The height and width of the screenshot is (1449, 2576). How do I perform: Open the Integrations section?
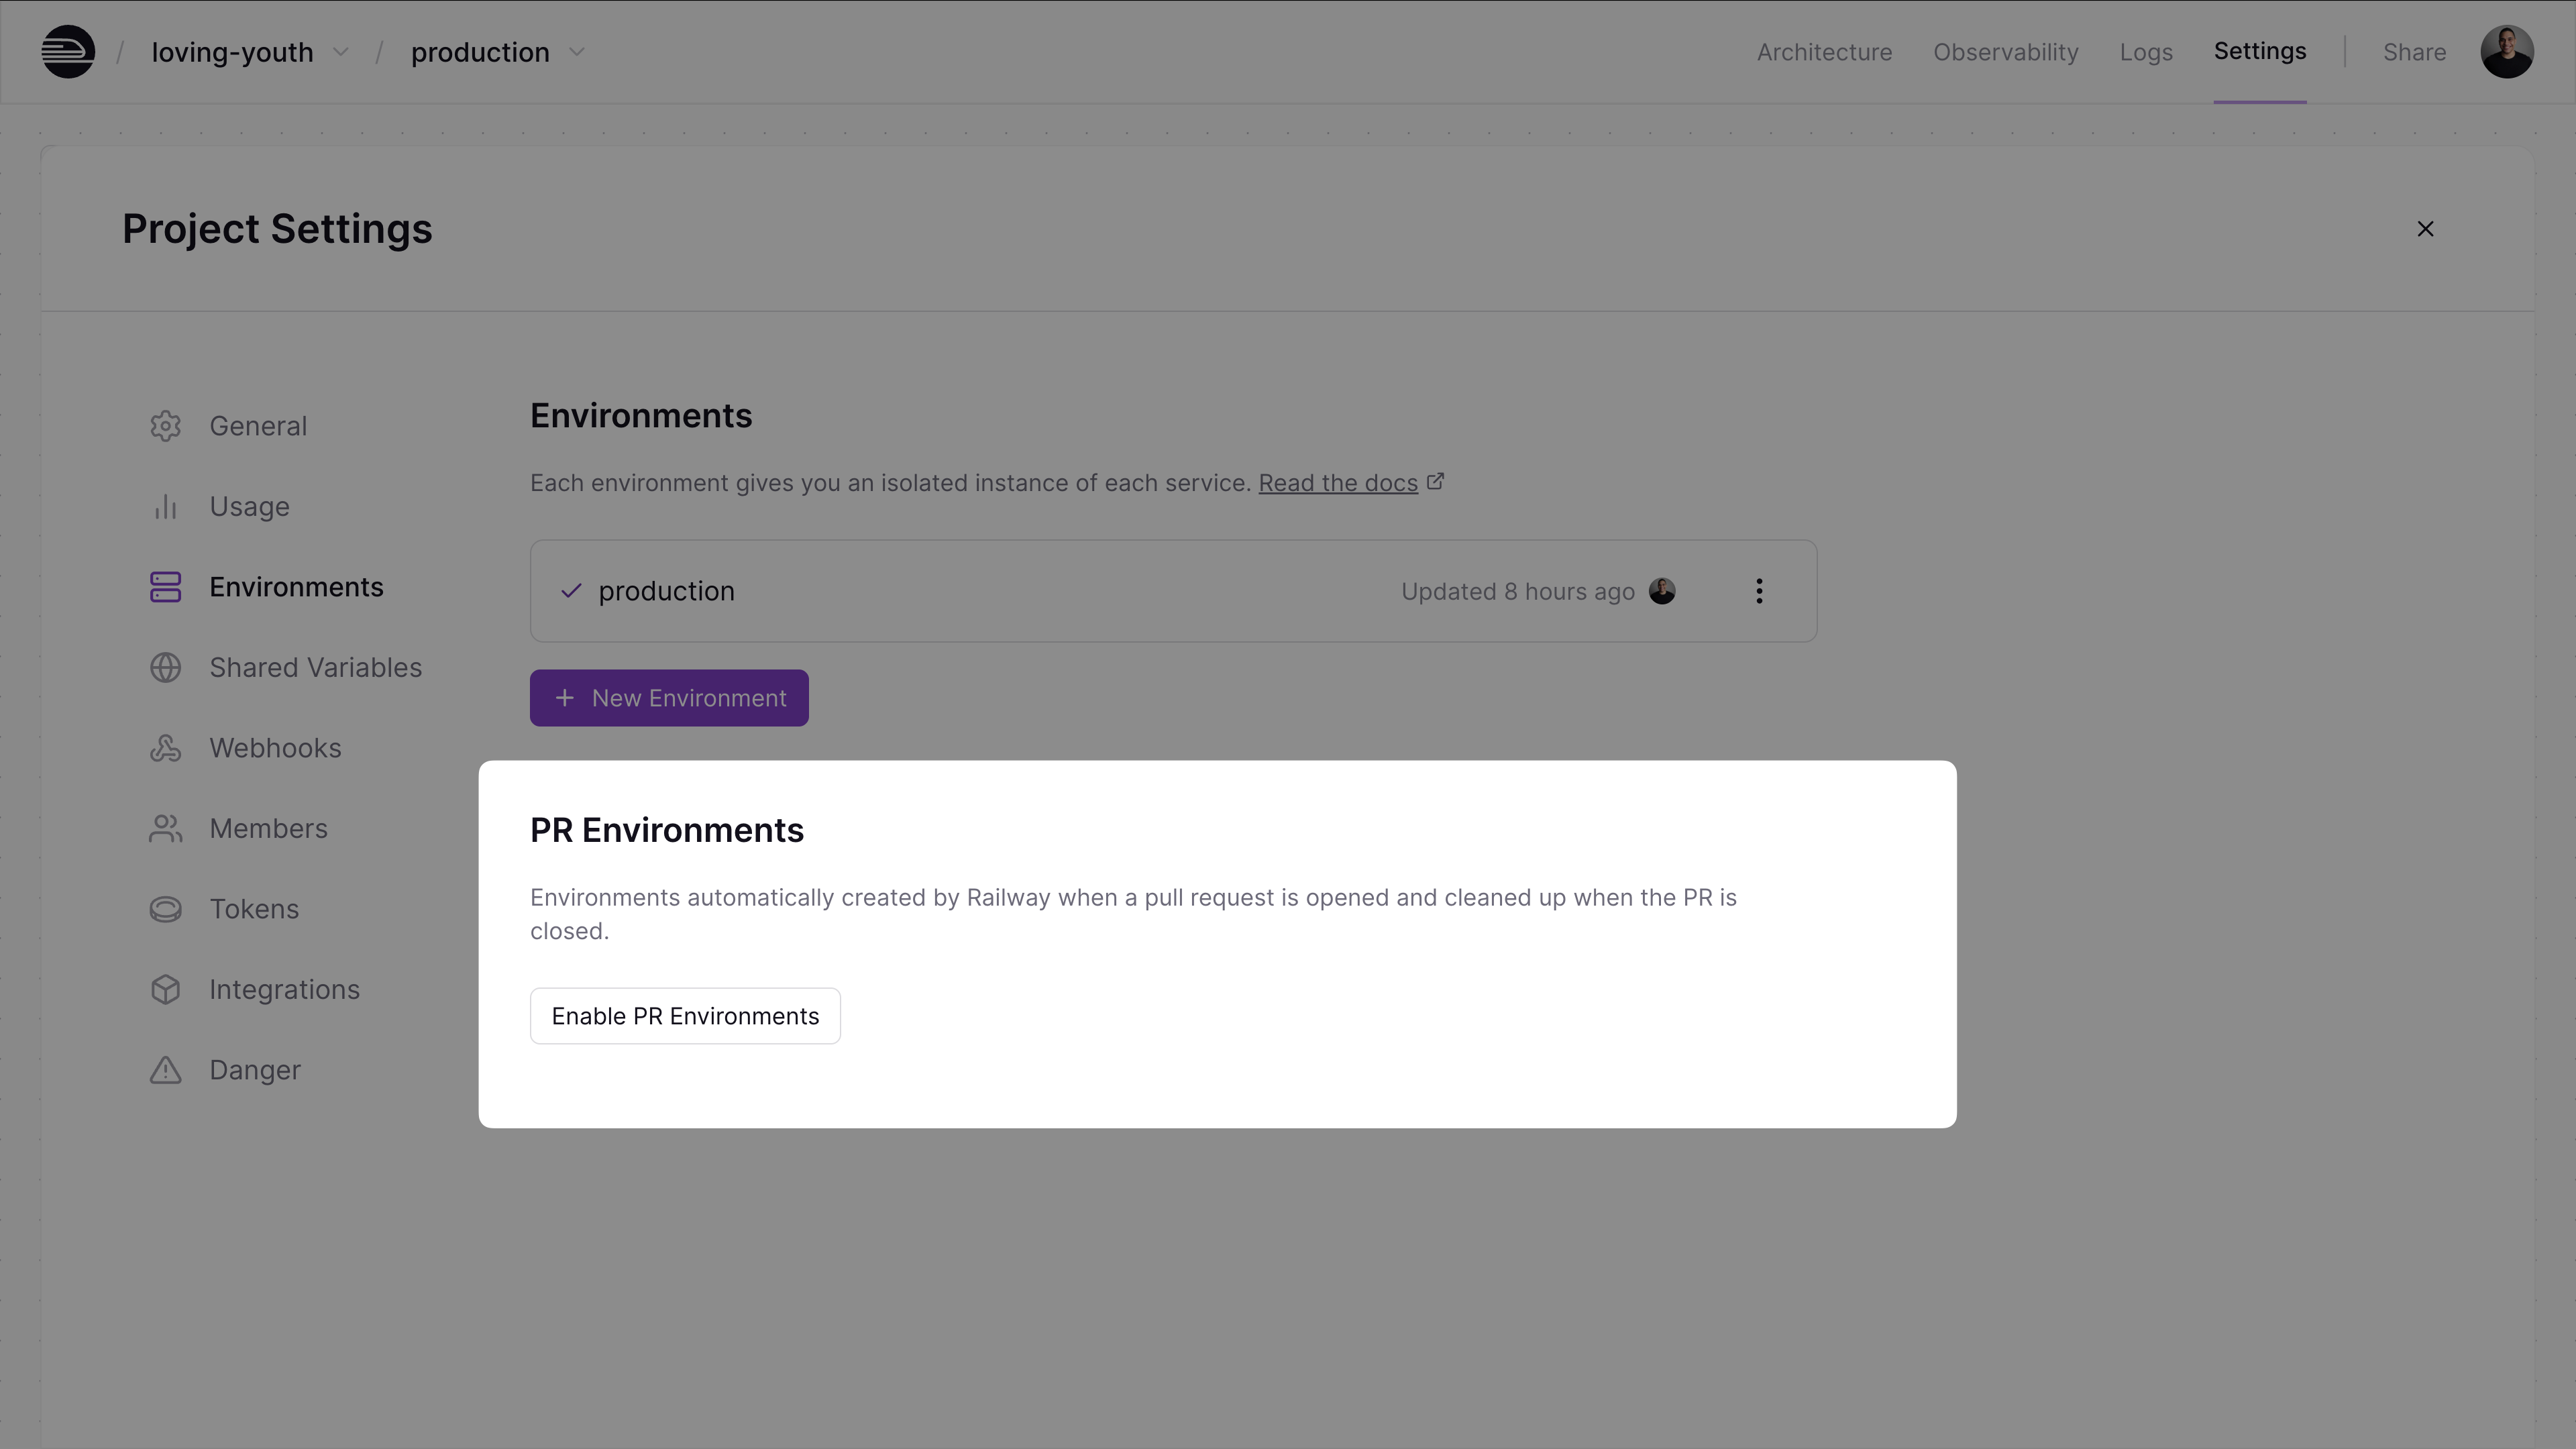coord(284,989)
